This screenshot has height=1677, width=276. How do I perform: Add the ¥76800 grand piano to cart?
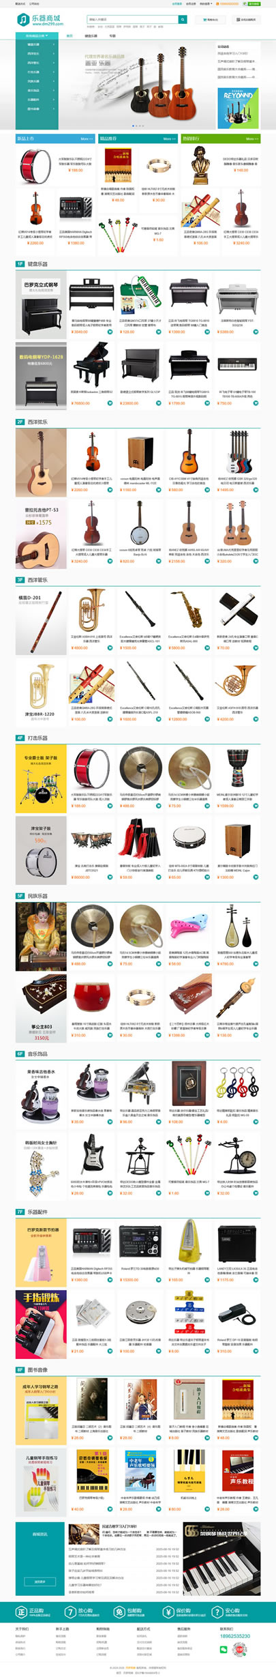click(x=110, y=403)
